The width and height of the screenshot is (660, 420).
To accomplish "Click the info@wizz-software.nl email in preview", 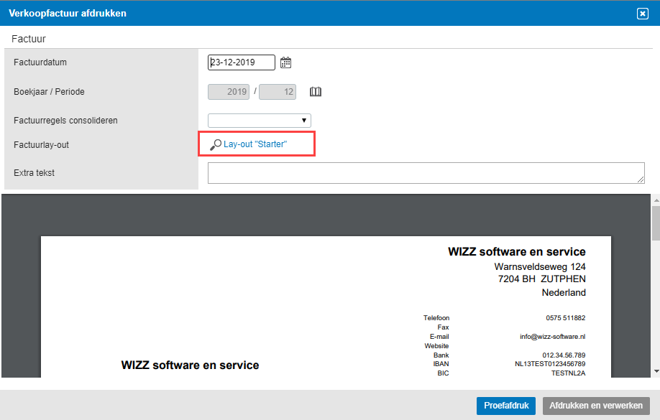I will [552, 336].
